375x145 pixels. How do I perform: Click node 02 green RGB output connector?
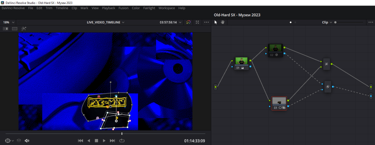pyautogui.click(x=284, y=48)
